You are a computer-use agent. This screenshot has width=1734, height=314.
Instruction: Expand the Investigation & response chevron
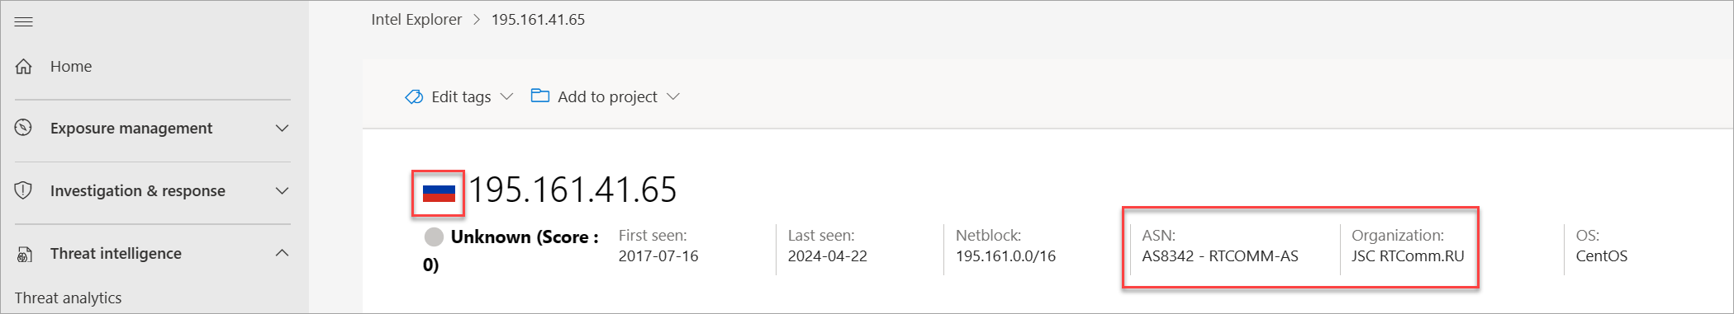282,190
